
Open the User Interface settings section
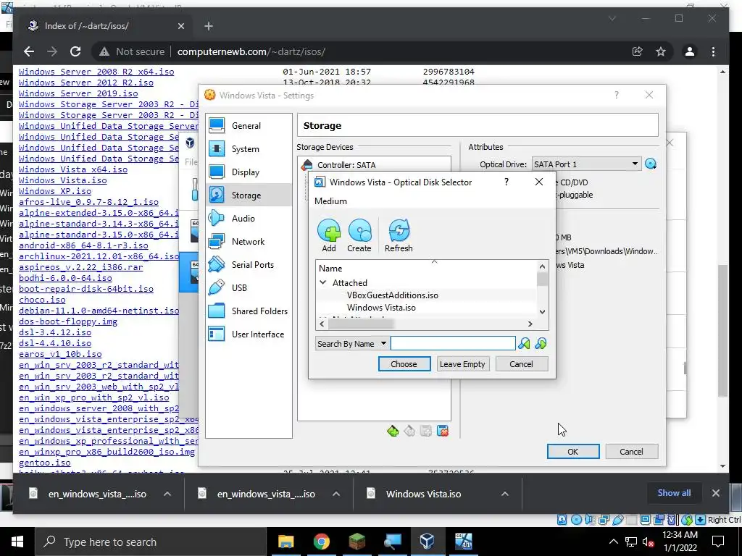click(249, 334)
